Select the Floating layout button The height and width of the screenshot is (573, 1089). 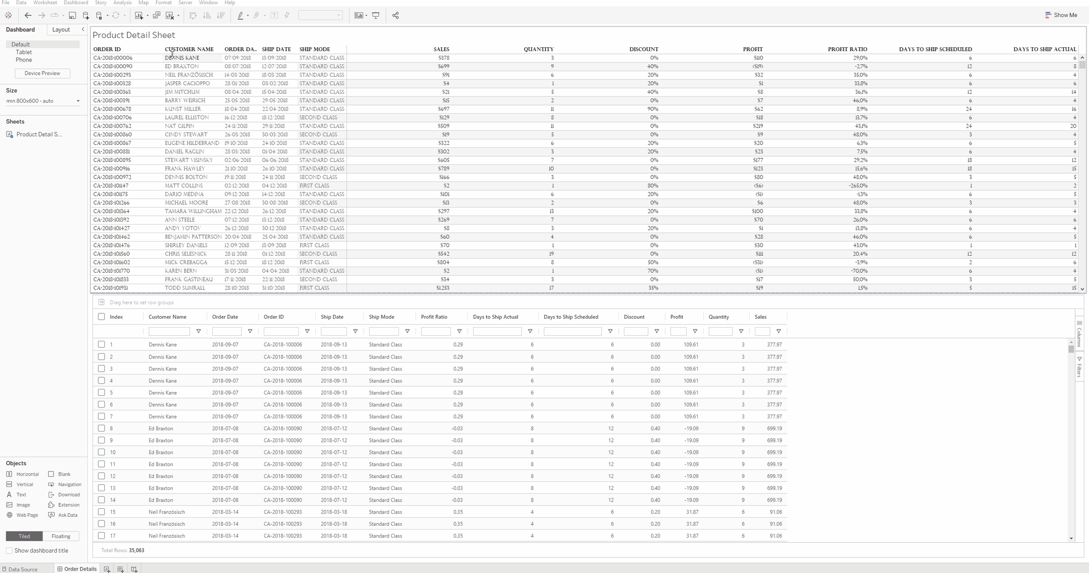60,536
